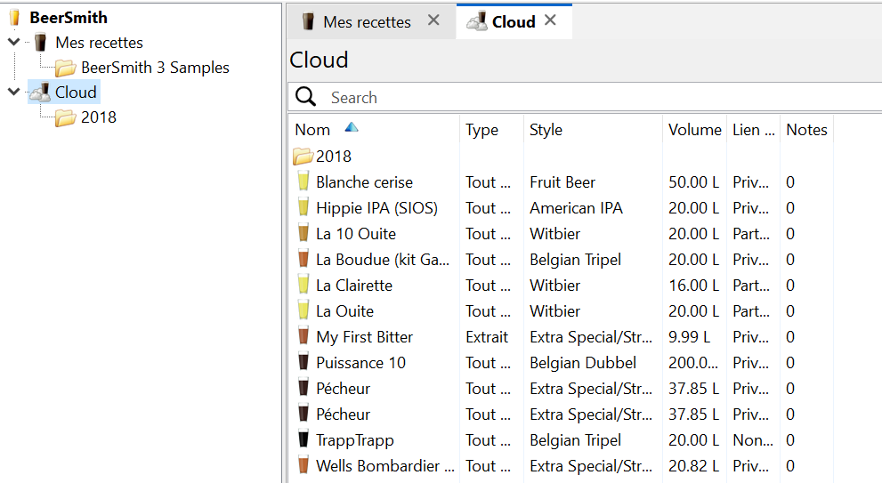Screen dimensions: 882x483
Task: Switch to the Mes recettes tab
Action: (x=366, y=22)
